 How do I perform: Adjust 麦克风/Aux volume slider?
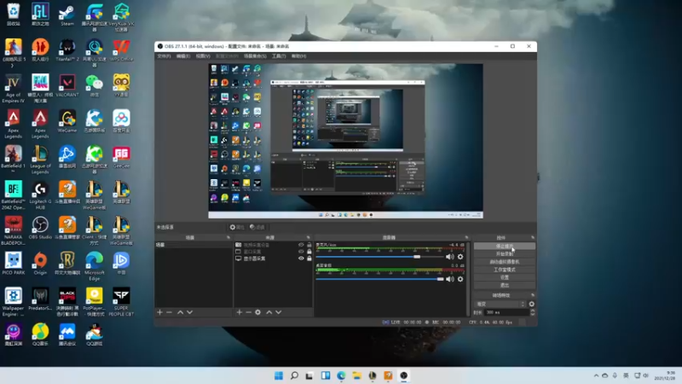[x=379, y=257]
